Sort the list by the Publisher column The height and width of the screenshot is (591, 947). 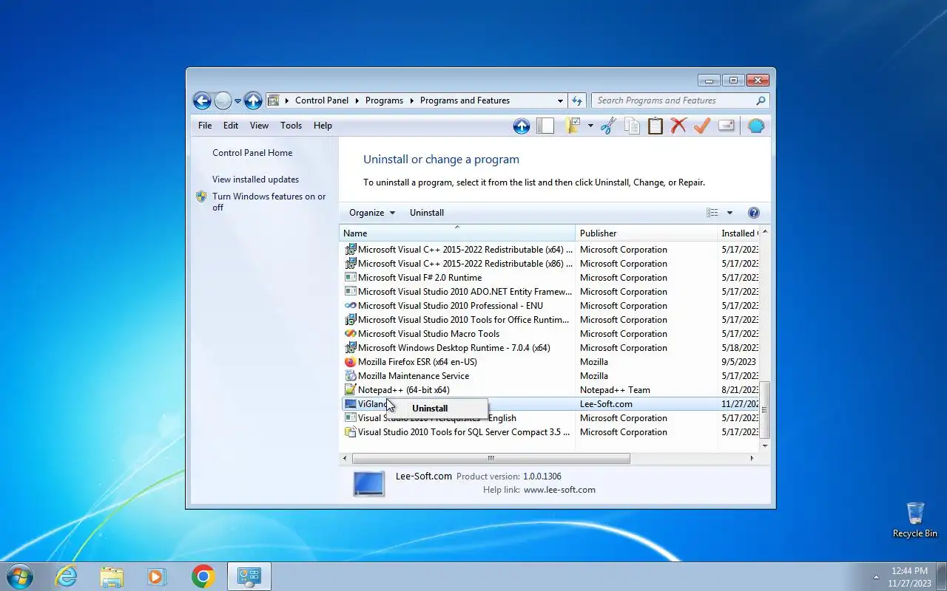(x=646, y=233)
